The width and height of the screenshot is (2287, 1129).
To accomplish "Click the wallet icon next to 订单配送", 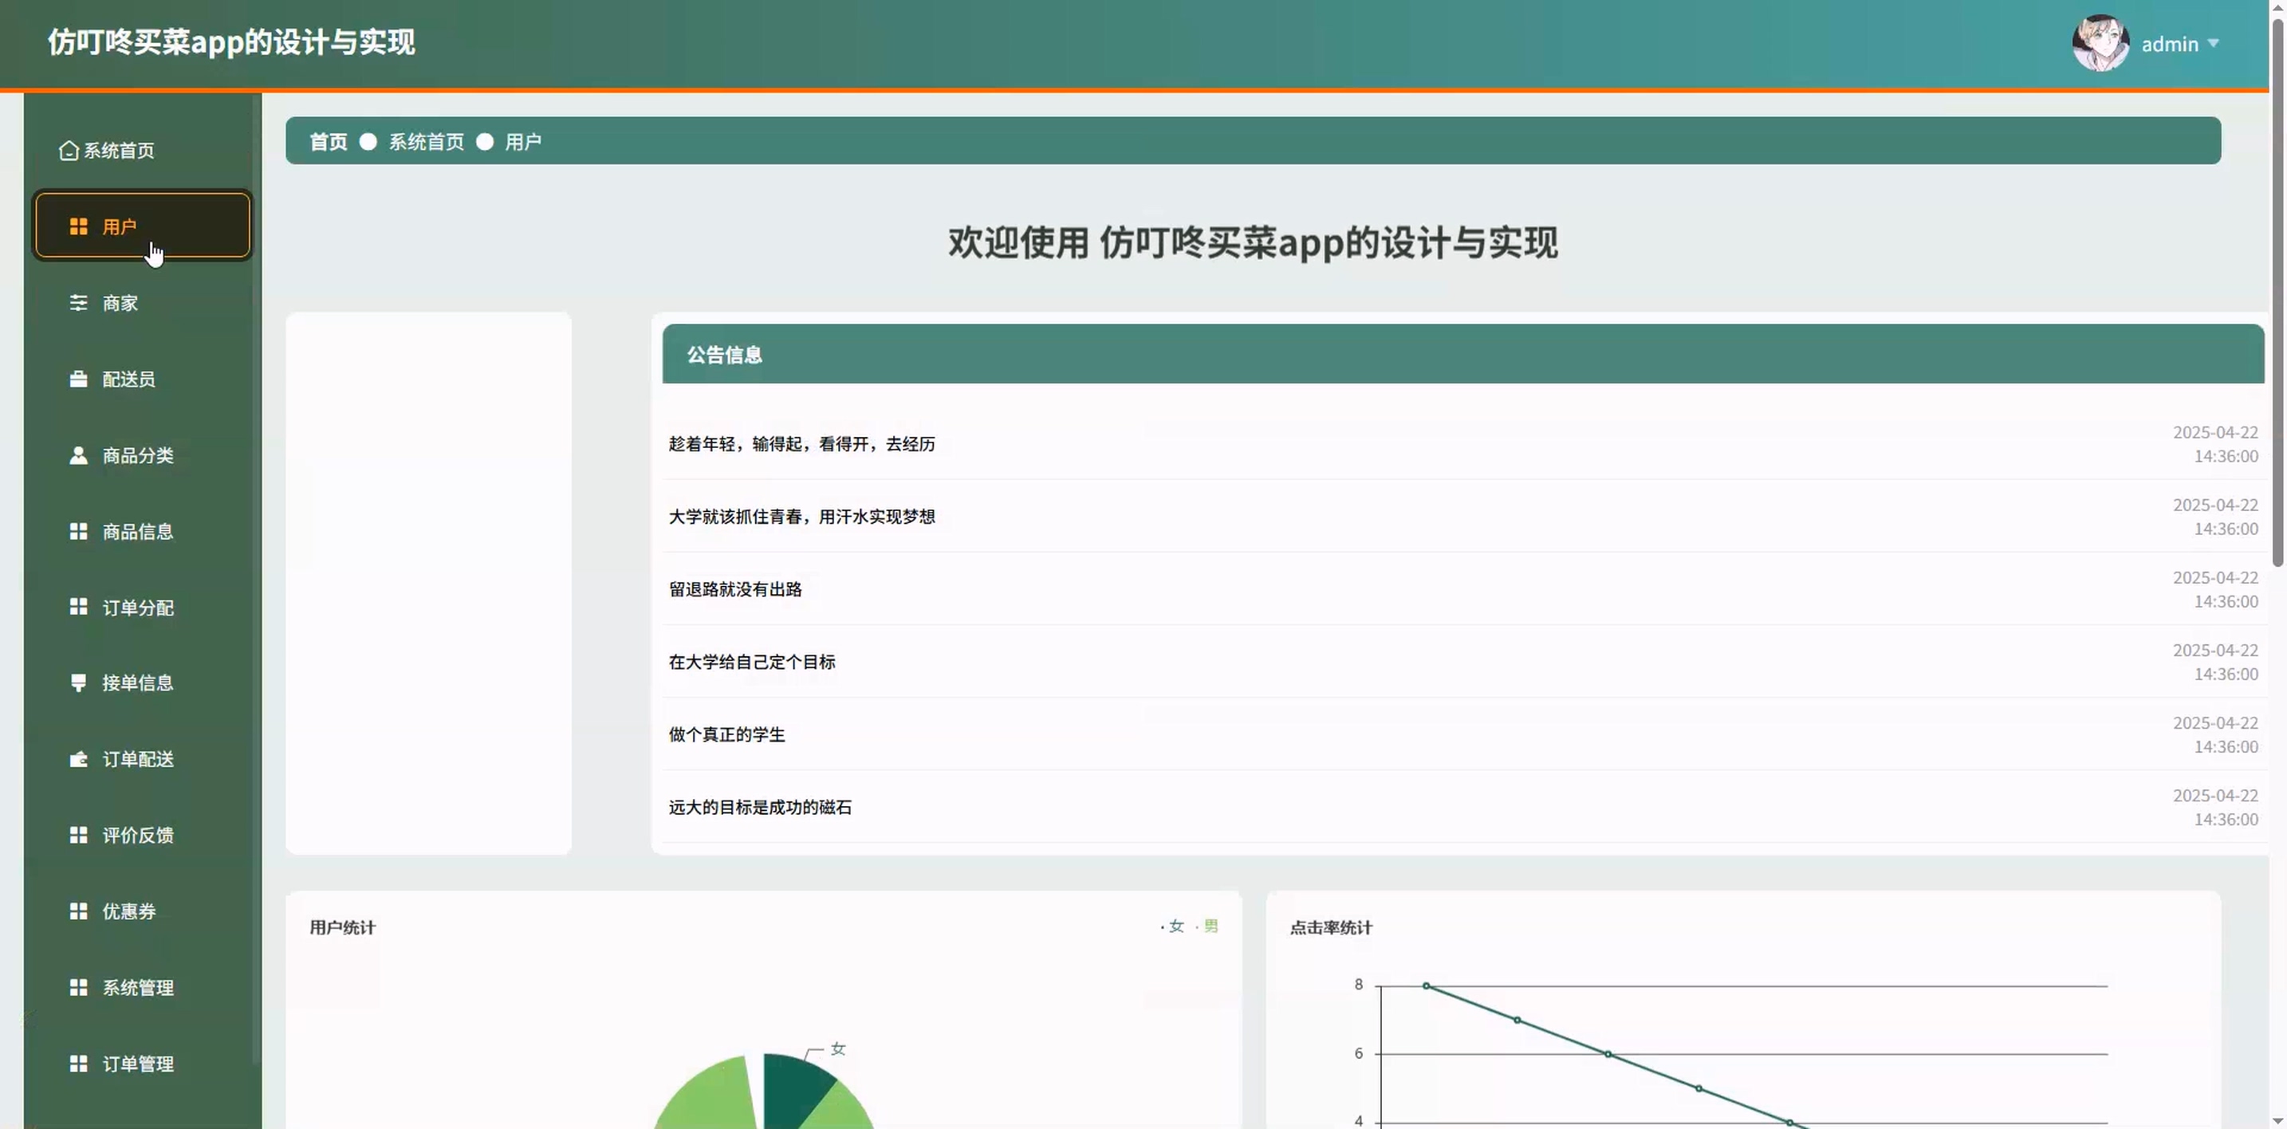I will pos(78,760).
